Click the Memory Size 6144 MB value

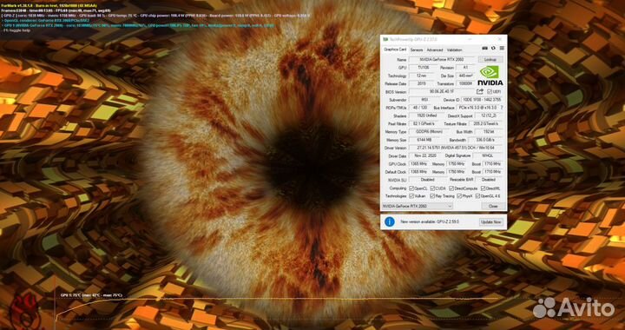pos(424,140)
